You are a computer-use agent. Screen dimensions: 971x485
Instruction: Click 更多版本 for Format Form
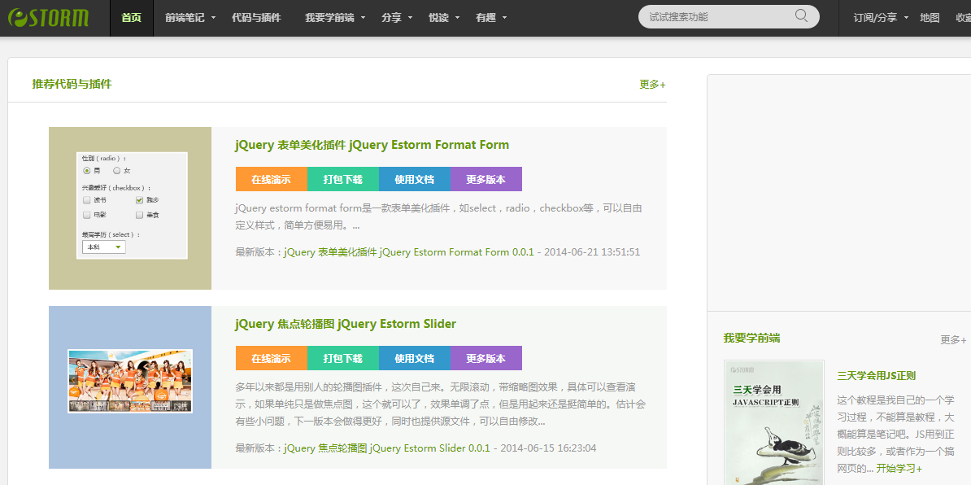pos(486,179)
